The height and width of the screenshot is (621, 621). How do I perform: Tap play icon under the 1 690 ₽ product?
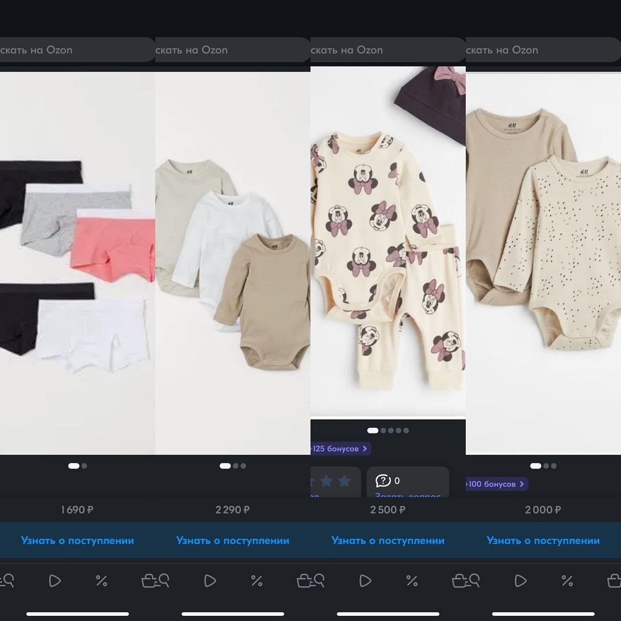click(55, 581)
